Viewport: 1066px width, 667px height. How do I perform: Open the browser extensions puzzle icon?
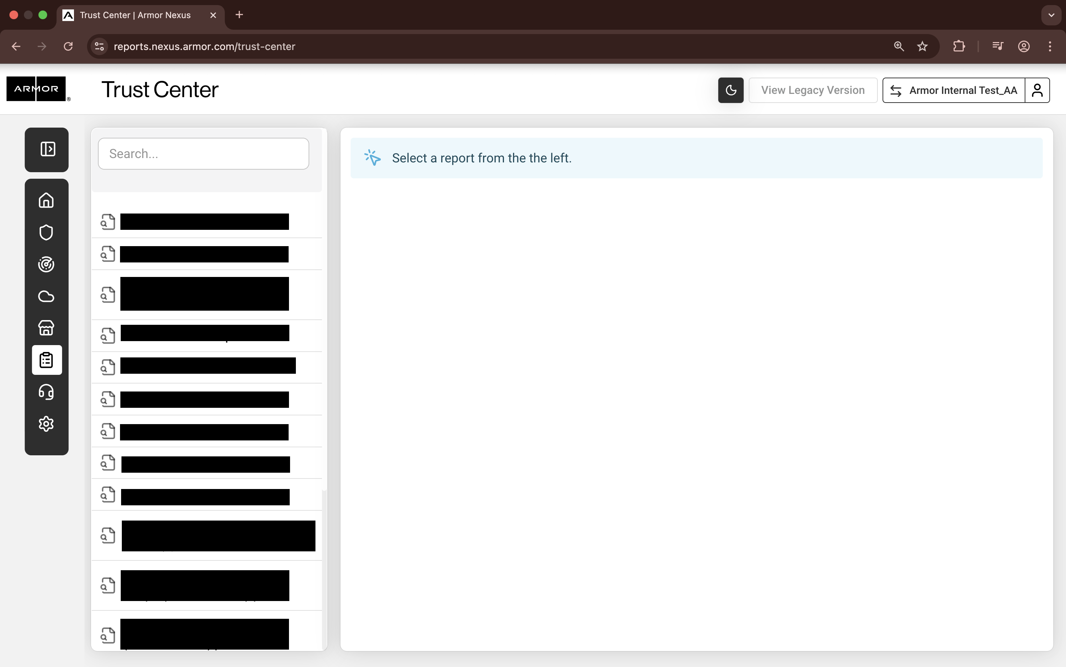tap(959, 46)
